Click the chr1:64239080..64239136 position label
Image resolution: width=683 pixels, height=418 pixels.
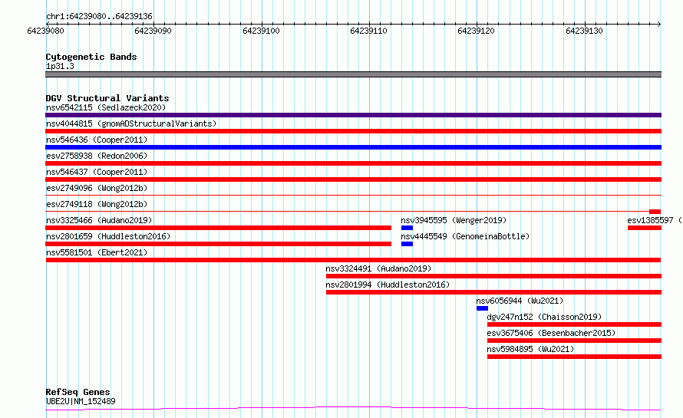click(99, 17)
